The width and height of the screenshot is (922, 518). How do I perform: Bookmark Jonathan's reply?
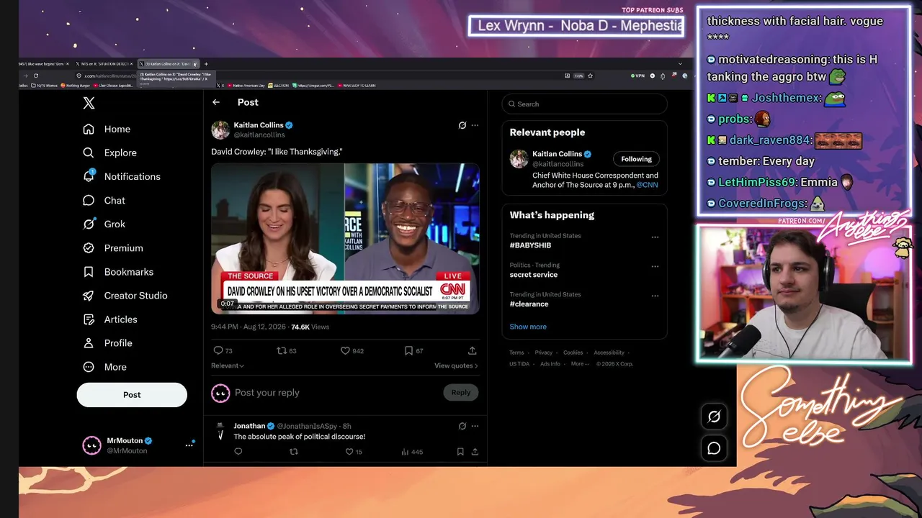pos(460,452)
